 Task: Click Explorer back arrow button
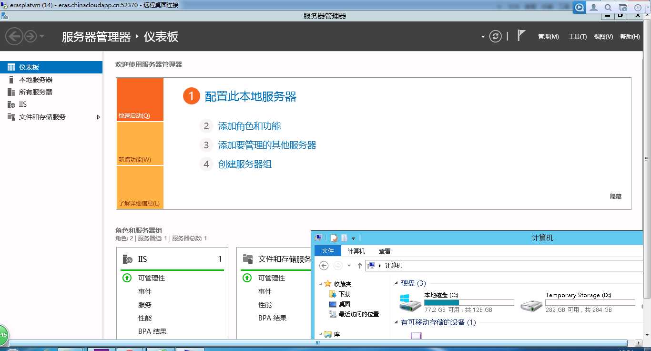(324, 266)
